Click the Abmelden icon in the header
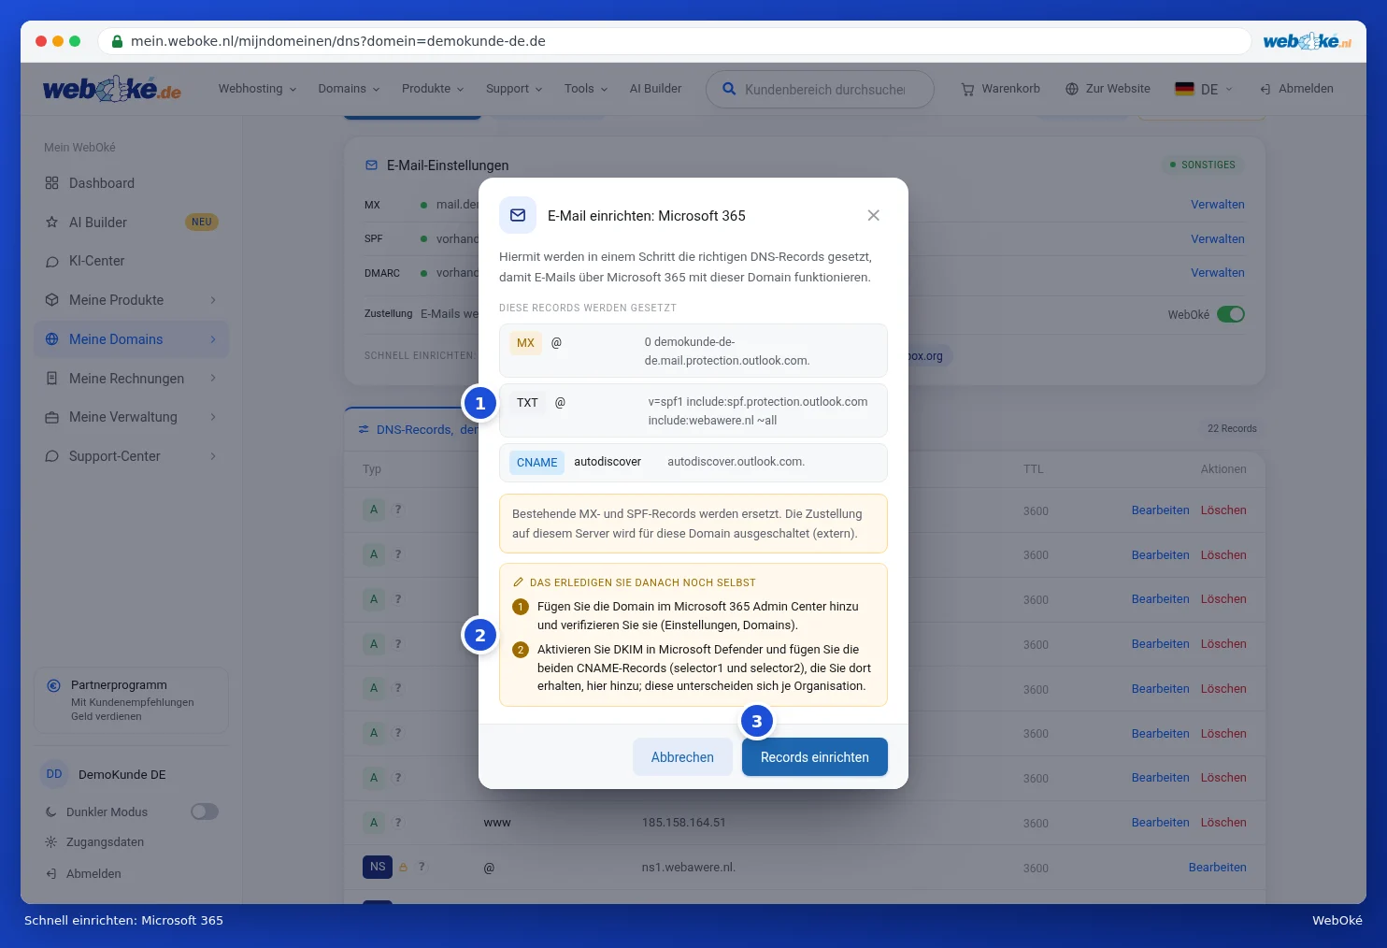1387x948 pixels. 1265,89
